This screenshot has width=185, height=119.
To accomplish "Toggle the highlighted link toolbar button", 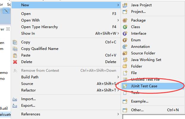I will pyautogui.click(x=6, y=11).
